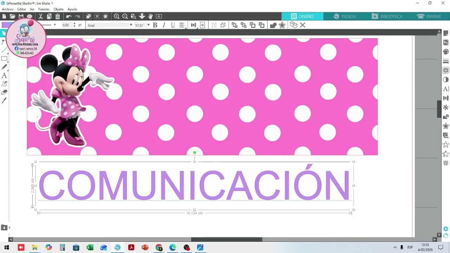The height and width of the screenshot is (253, 450).
Task: Print the design using the printer icon
Action: pos(30,16)
